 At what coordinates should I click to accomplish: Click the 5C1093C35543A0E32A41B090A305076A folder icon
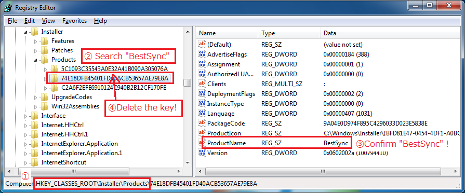coord(54,69)
